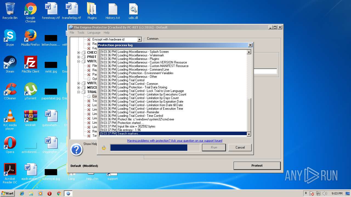The image size is (351, 197).
Task: Select the FileZilla Client shortcut
Action: (x=30, y=65)
